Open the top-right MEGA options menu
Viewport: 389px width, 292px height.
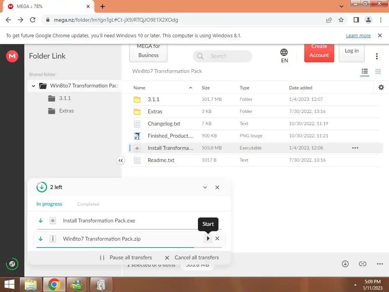coord(376,56)
